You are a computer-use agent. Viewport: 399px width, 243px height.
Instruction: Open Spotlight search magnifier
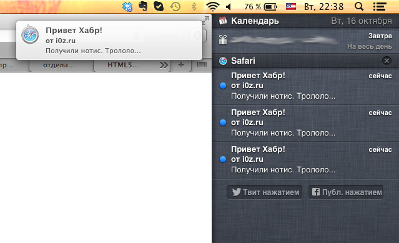[359, 7]
